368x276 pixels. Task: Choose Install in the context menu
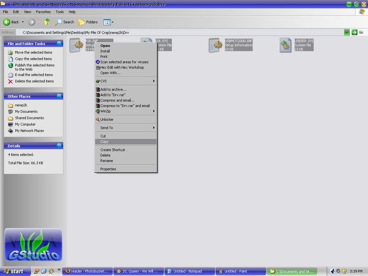pyautogui.click(x=126, y=51)
